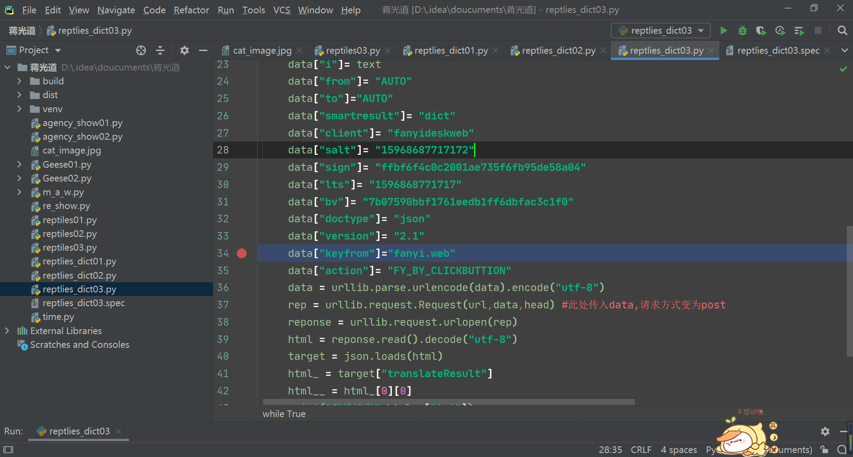Open Run panel settings gear
Image resolution: width=853 pixels, height=457 pixels.
coord(825,431)
